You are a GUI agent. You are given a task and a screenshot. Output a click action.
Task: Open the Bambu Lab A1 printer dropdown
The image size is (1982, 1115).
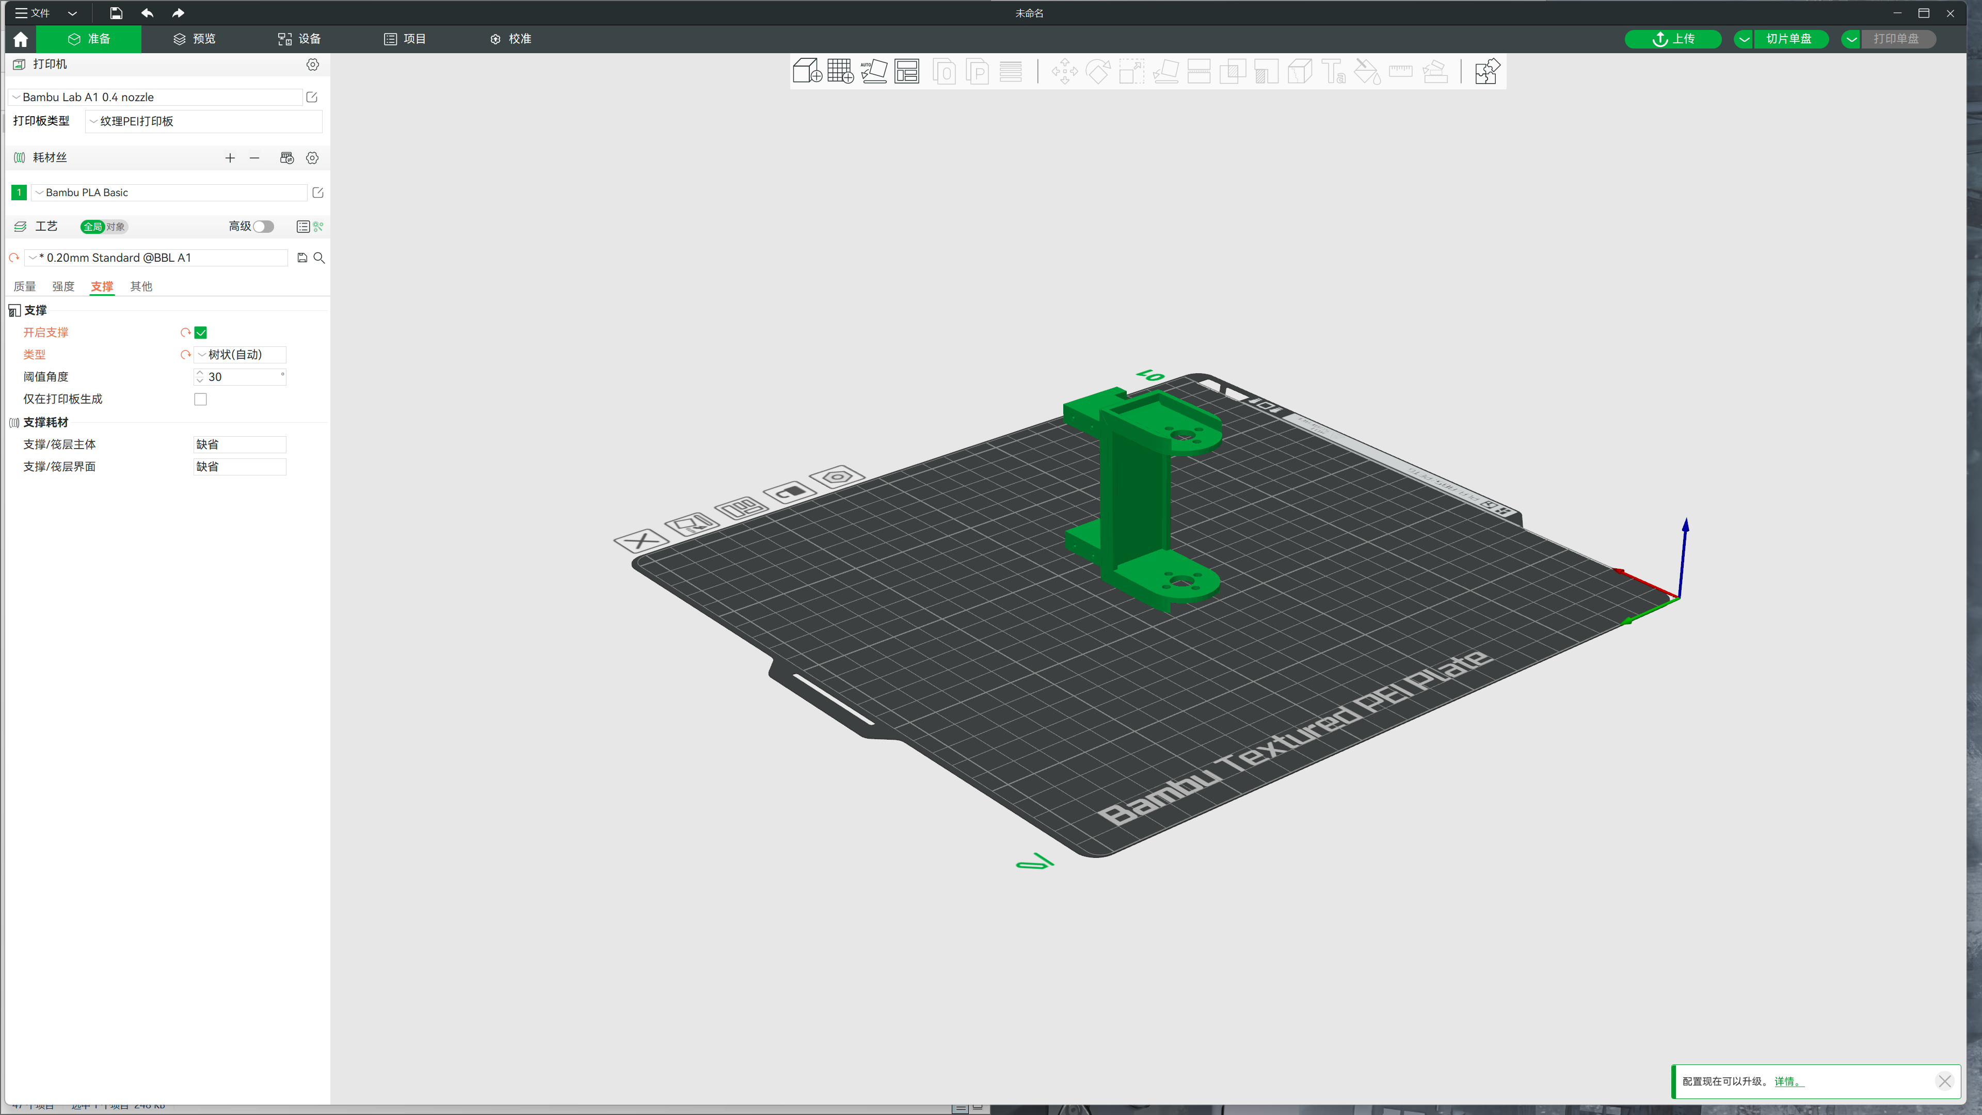coord(158,97)
